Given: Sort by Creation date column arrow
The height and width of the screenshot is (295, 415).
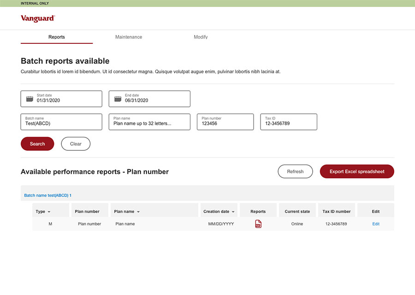Looking at the screenshot, I should (233, 212).
